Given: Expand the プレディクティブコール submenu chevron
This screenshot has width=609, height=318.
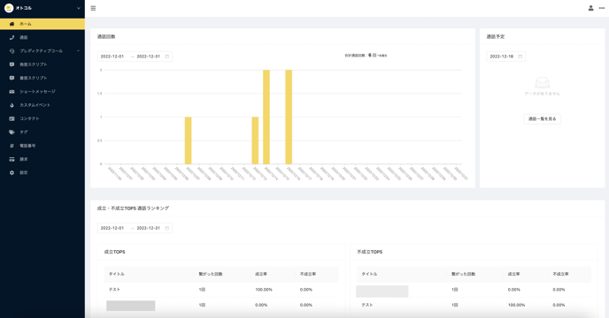Looking at the screenshot, I should click(x=79, y=51).
